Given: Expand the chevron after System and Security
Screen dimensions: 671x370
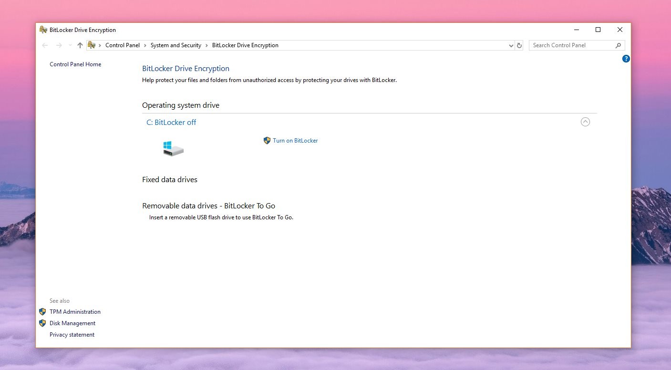Looking at the screenshot, I should point(206,45).
